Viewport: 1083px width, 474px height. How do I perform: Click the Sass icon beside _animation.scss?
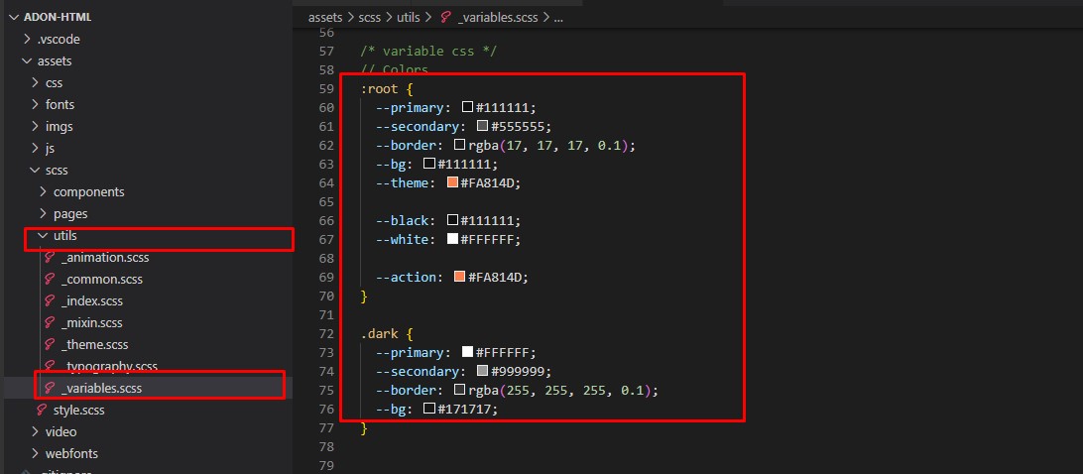50,257
